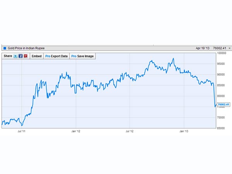Screen dimensions: 232x174
Task: Click the 100000 y-axis label
Action: (221, 53)
